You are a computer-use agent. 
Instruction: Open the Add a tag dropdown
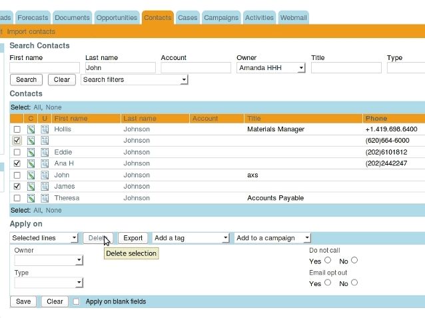(191, 238)
